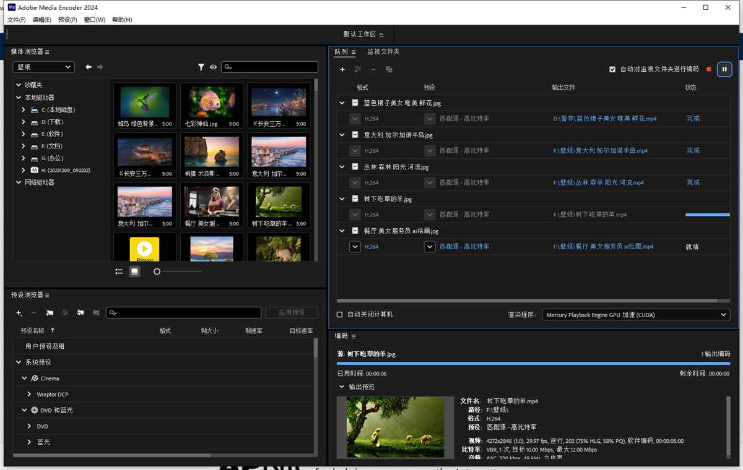Pause the encoding queue
Screen dimensions: 743x470
pyautogui.click(x=724, y=69)
